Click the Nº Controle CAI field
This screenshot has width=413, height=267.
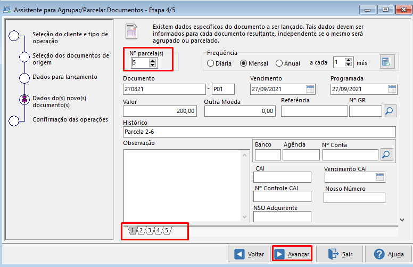click(x=282, y=197)
